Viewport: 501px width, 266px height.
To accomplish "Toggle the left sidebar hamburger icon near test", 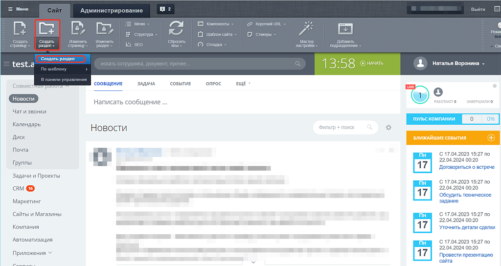I will click(6, 64).
